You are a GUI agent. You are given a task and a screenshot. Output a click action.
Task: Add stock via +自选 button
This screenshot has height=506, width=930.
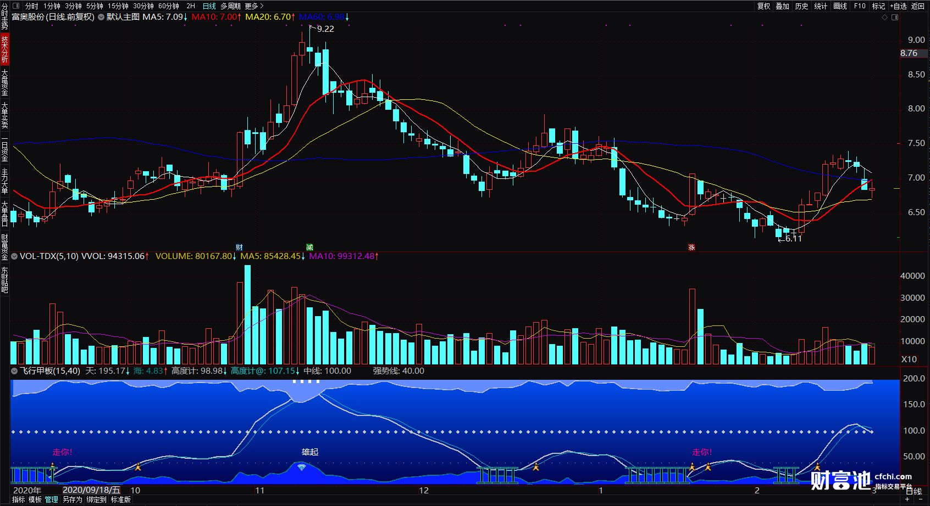click(x=899, y=6)
